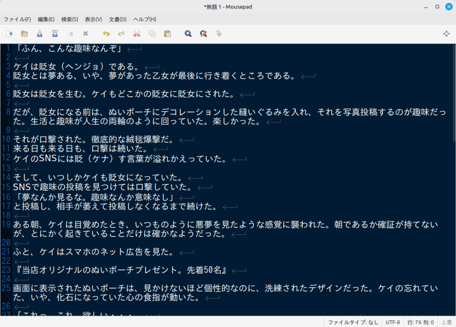Toggle overwrite mode via 上書 indicator
The height and width of the screenshot is (327, 456).
(446, 322)
